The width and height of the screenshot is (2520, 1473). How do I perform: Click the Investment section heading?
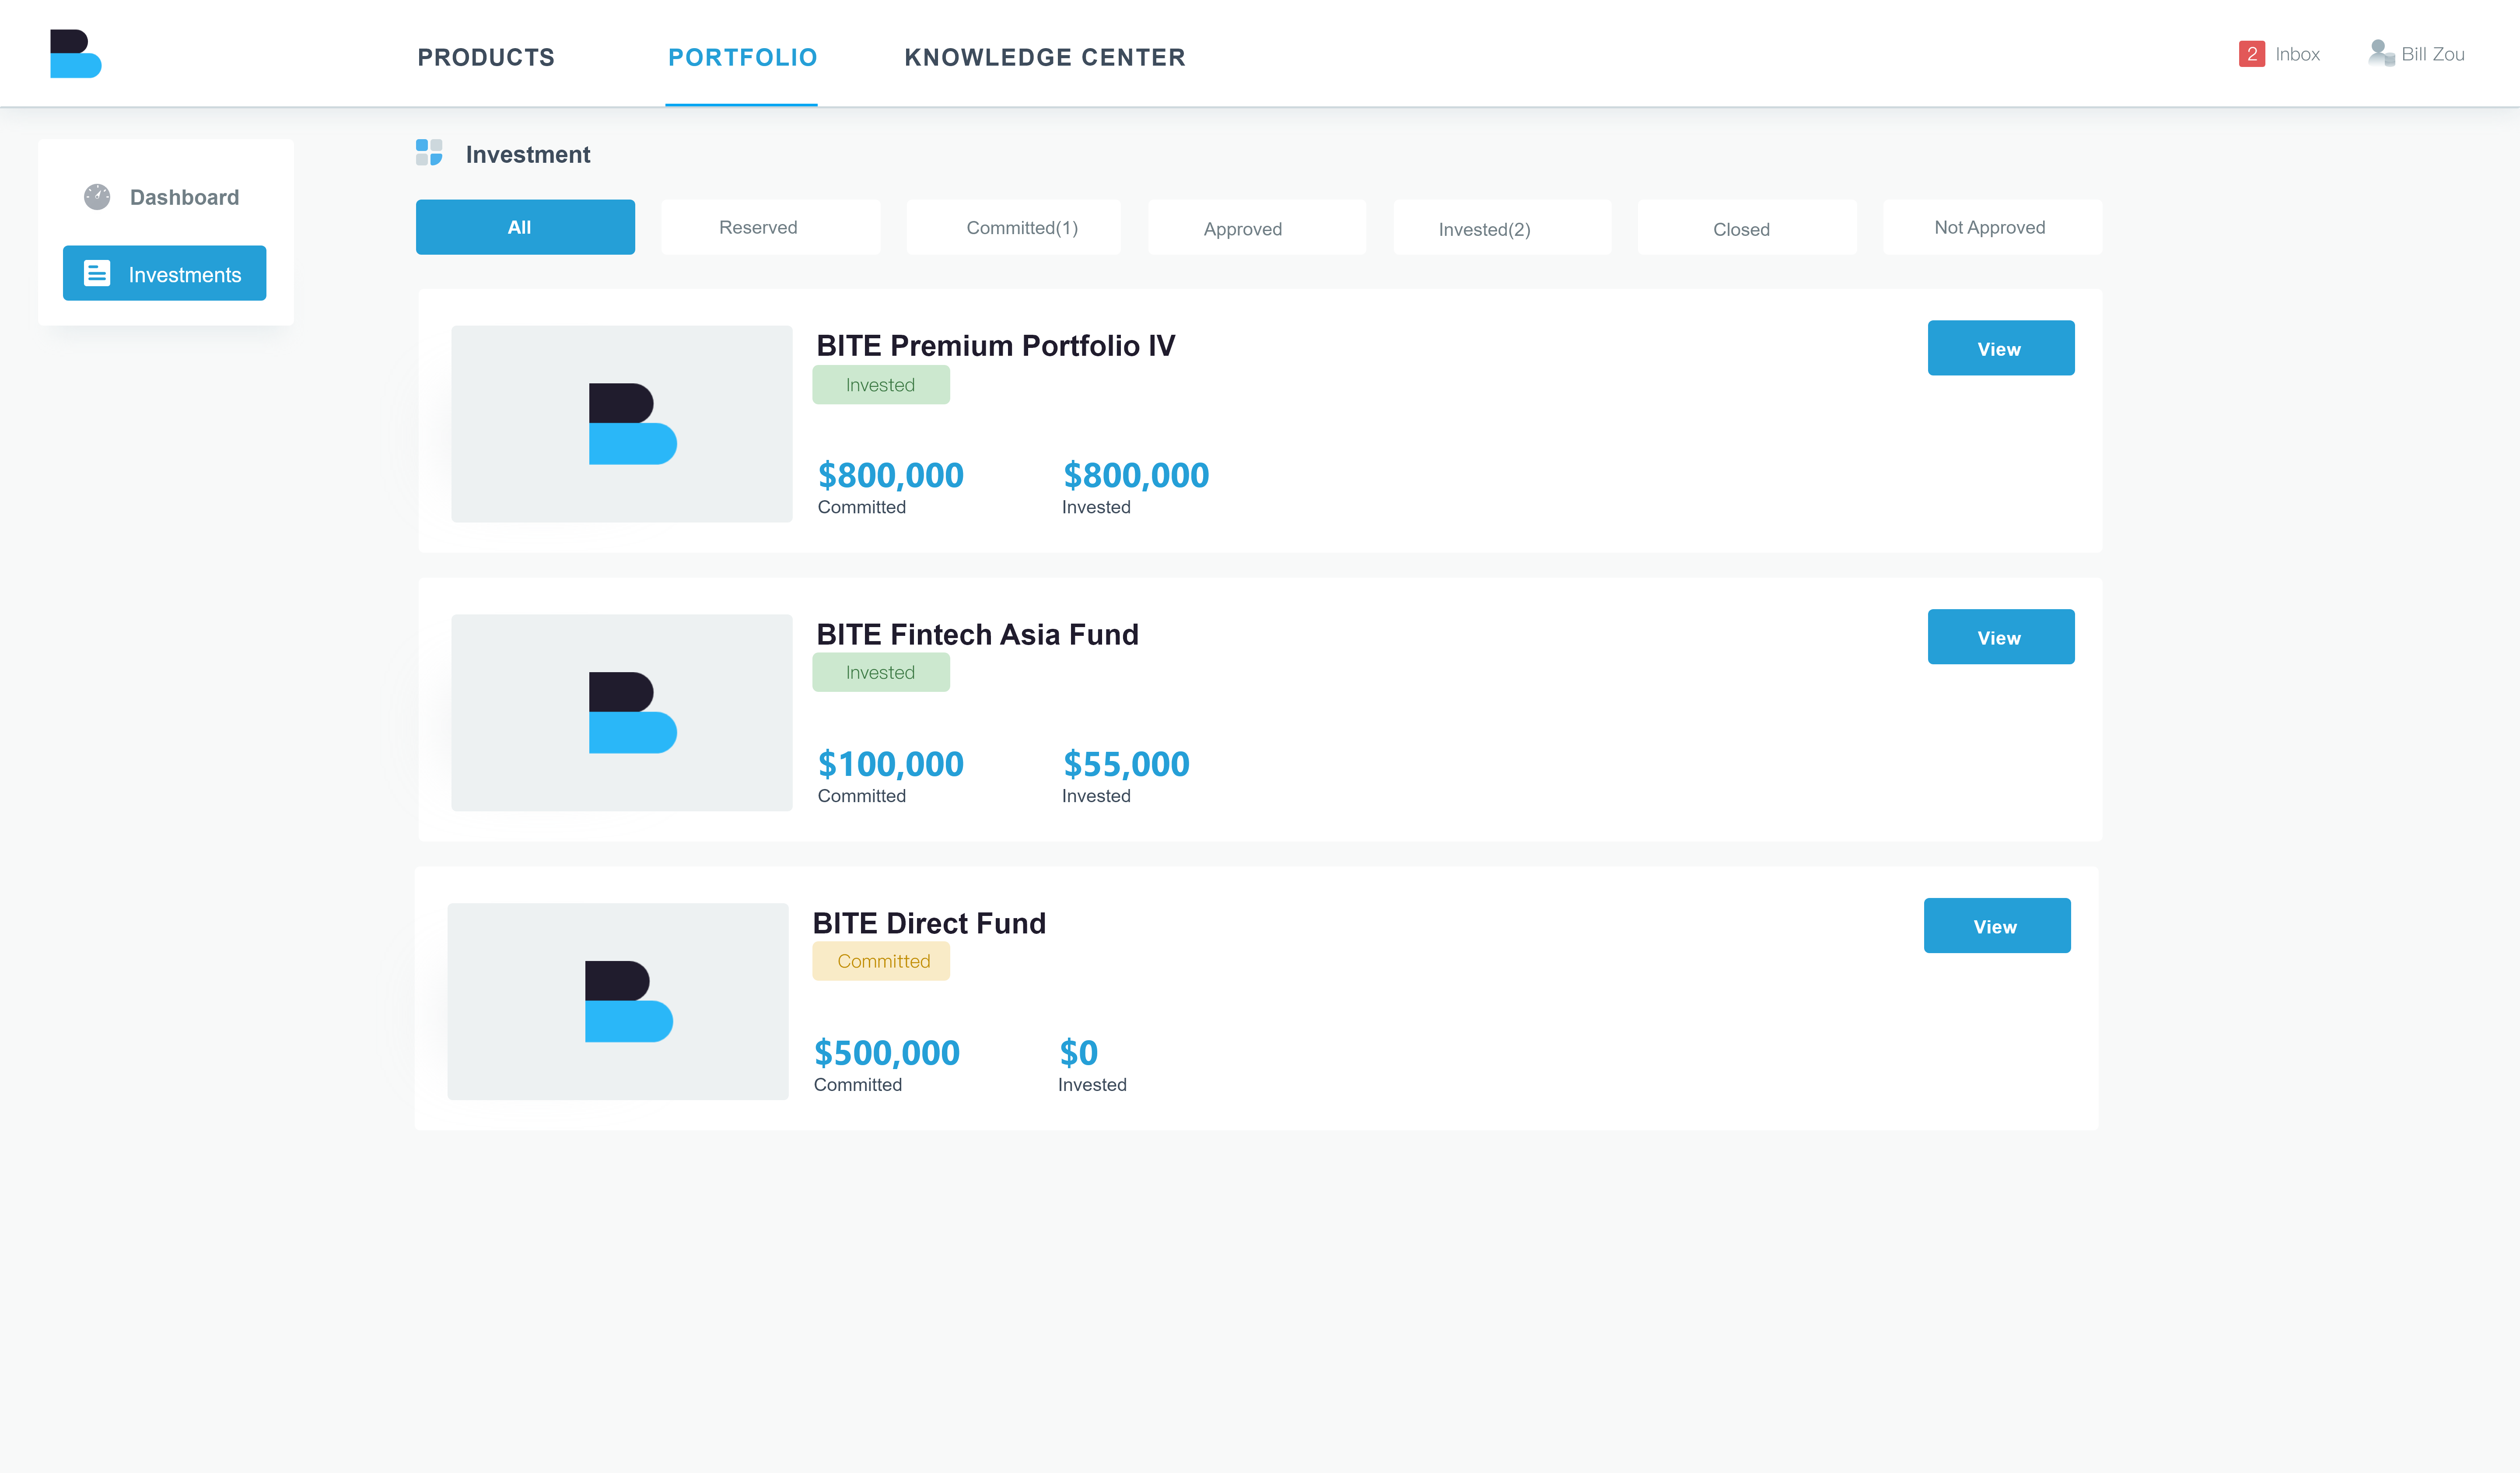[x=528, y=154]
